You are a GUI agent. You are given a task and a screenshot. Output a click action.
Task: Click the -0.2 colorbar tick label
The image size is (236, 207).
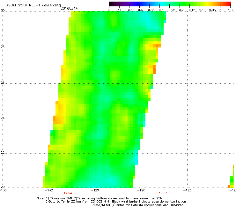pos(180,10)
